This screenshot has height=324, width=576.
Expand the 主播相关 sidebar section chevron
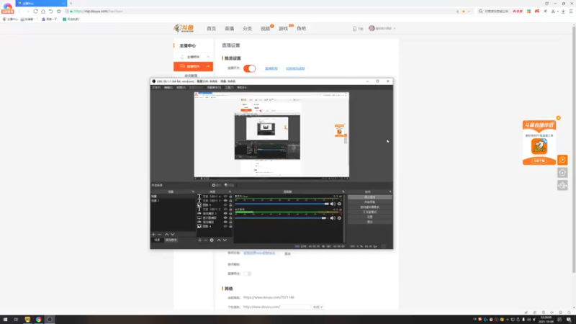coord(208,57)
